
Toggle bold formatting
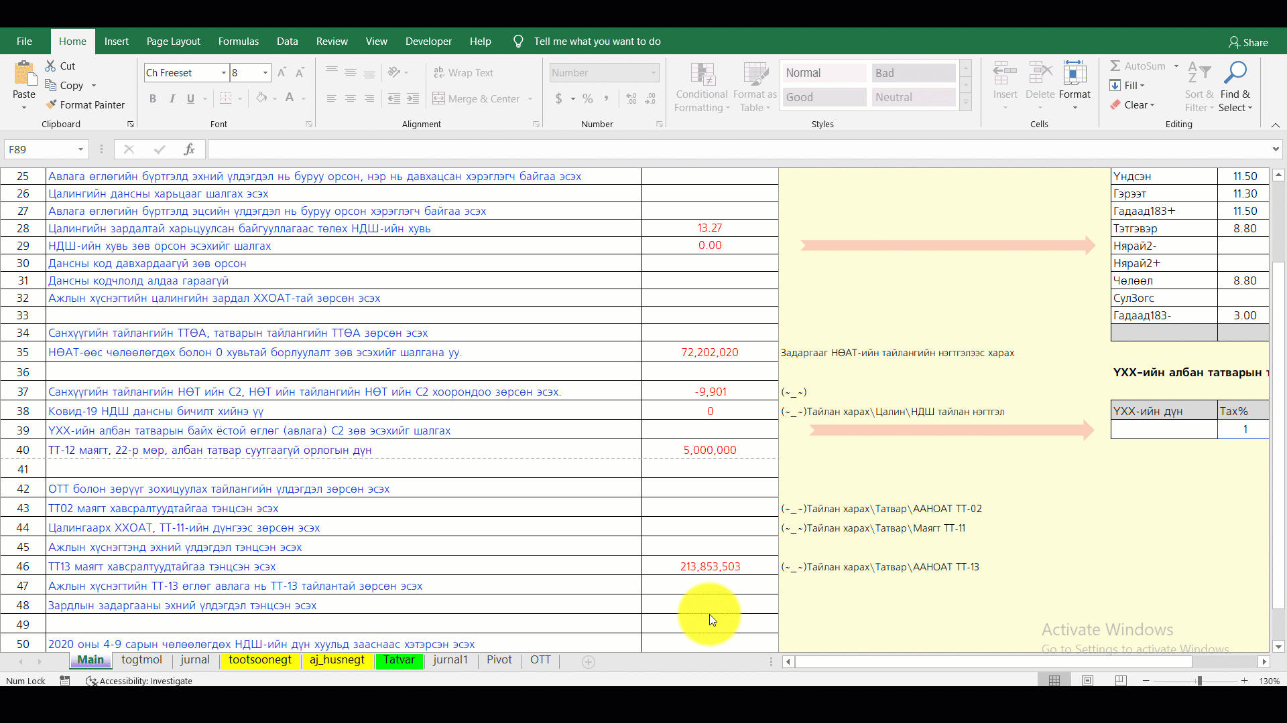(x=153, y=98)
